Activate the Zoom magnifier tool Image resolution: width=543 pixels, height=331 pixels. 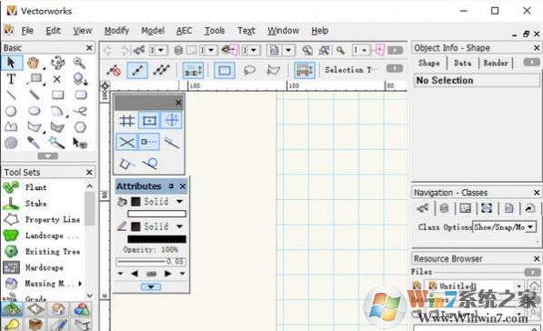click(80, 63)
